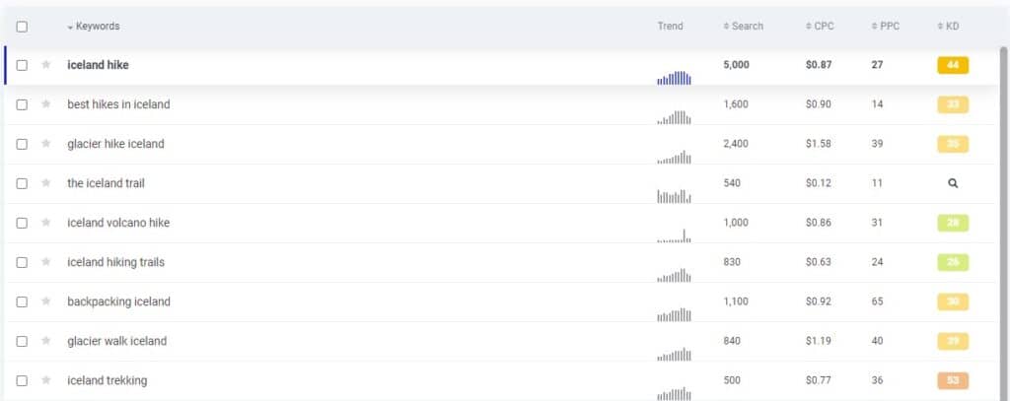Star the 'iceland trekking' keyword
1010x401 pixels.
click(x=45, y=380)
